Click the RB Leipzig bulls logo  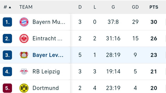click(x=24, y=72)
